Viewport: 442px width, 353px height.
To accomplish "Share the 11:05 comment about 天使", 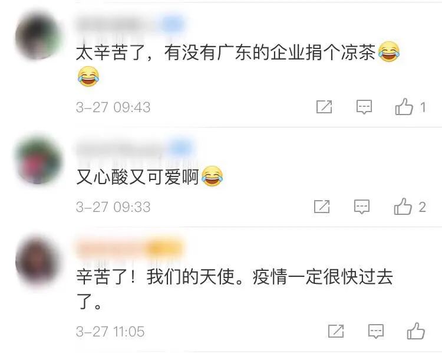I will [x=336, y=331].
